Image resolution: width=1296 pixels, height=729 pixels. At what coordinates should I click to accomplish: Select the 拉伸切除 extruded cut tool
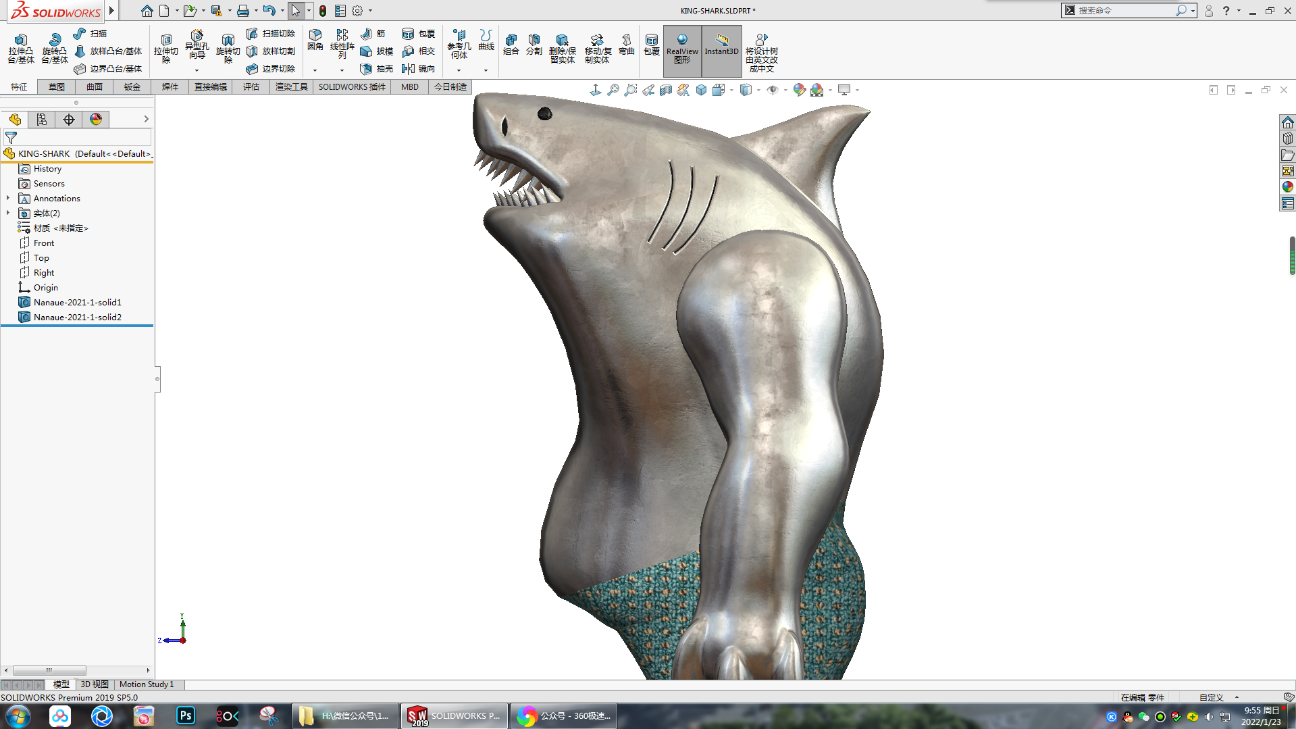tap(166, 49)
